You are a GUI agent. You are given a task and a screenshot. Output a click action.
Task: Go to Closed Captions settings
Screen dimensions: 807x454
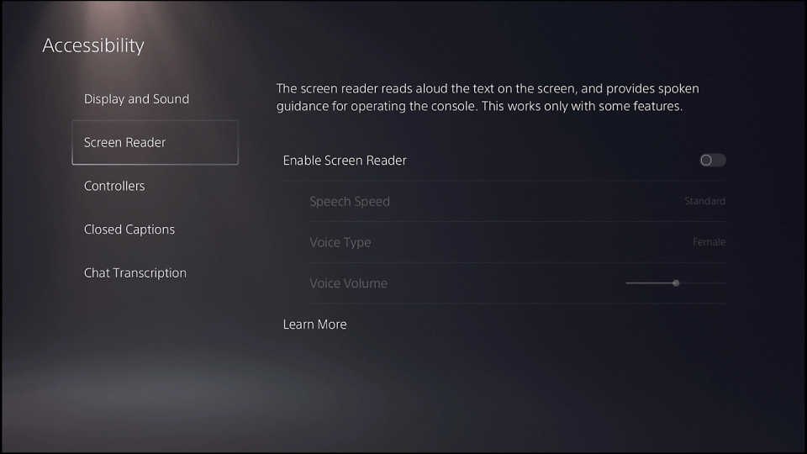coord(129,230)
